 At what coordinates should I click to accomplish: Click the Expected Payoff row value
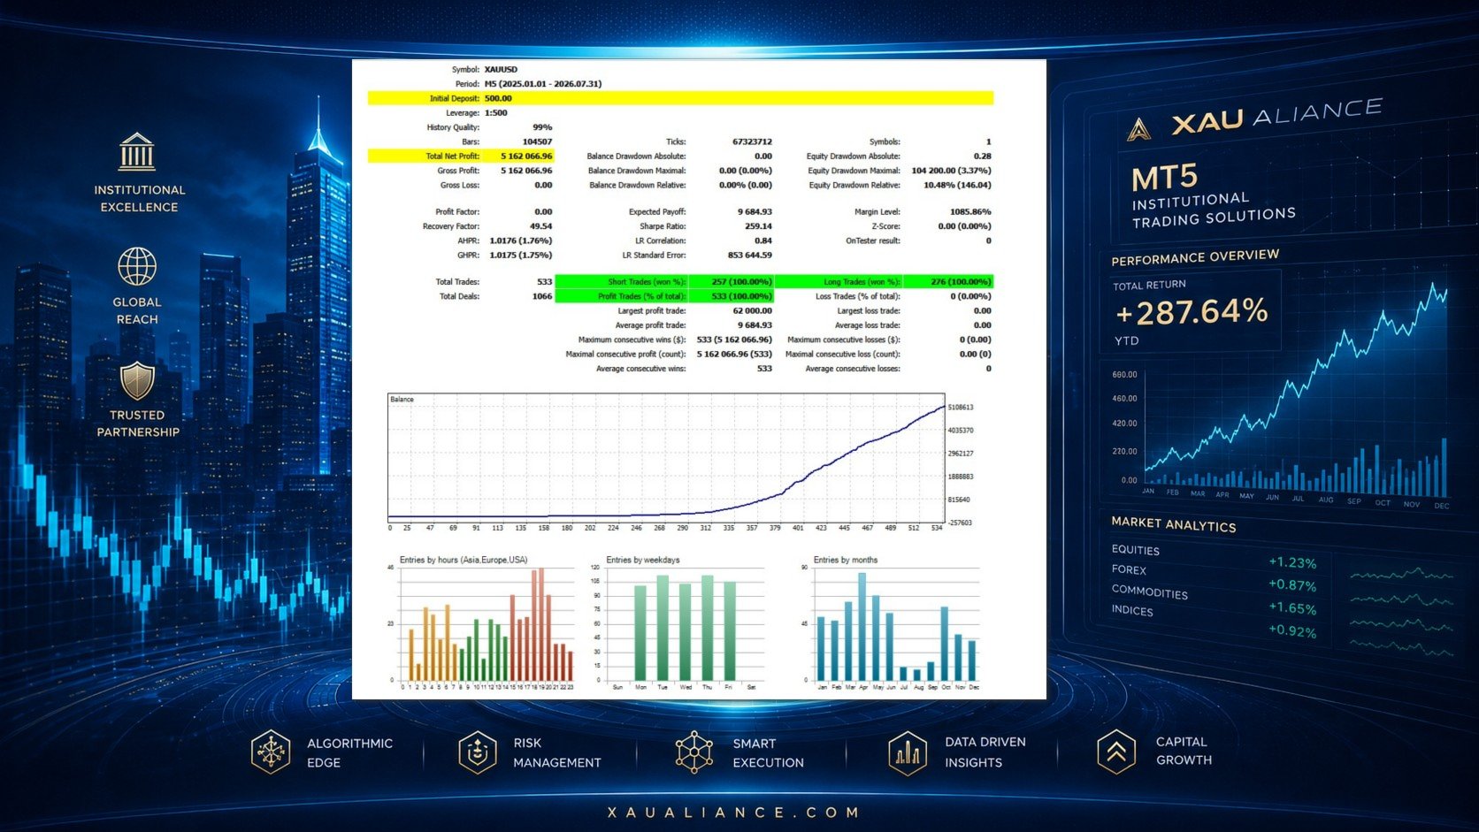755,212
